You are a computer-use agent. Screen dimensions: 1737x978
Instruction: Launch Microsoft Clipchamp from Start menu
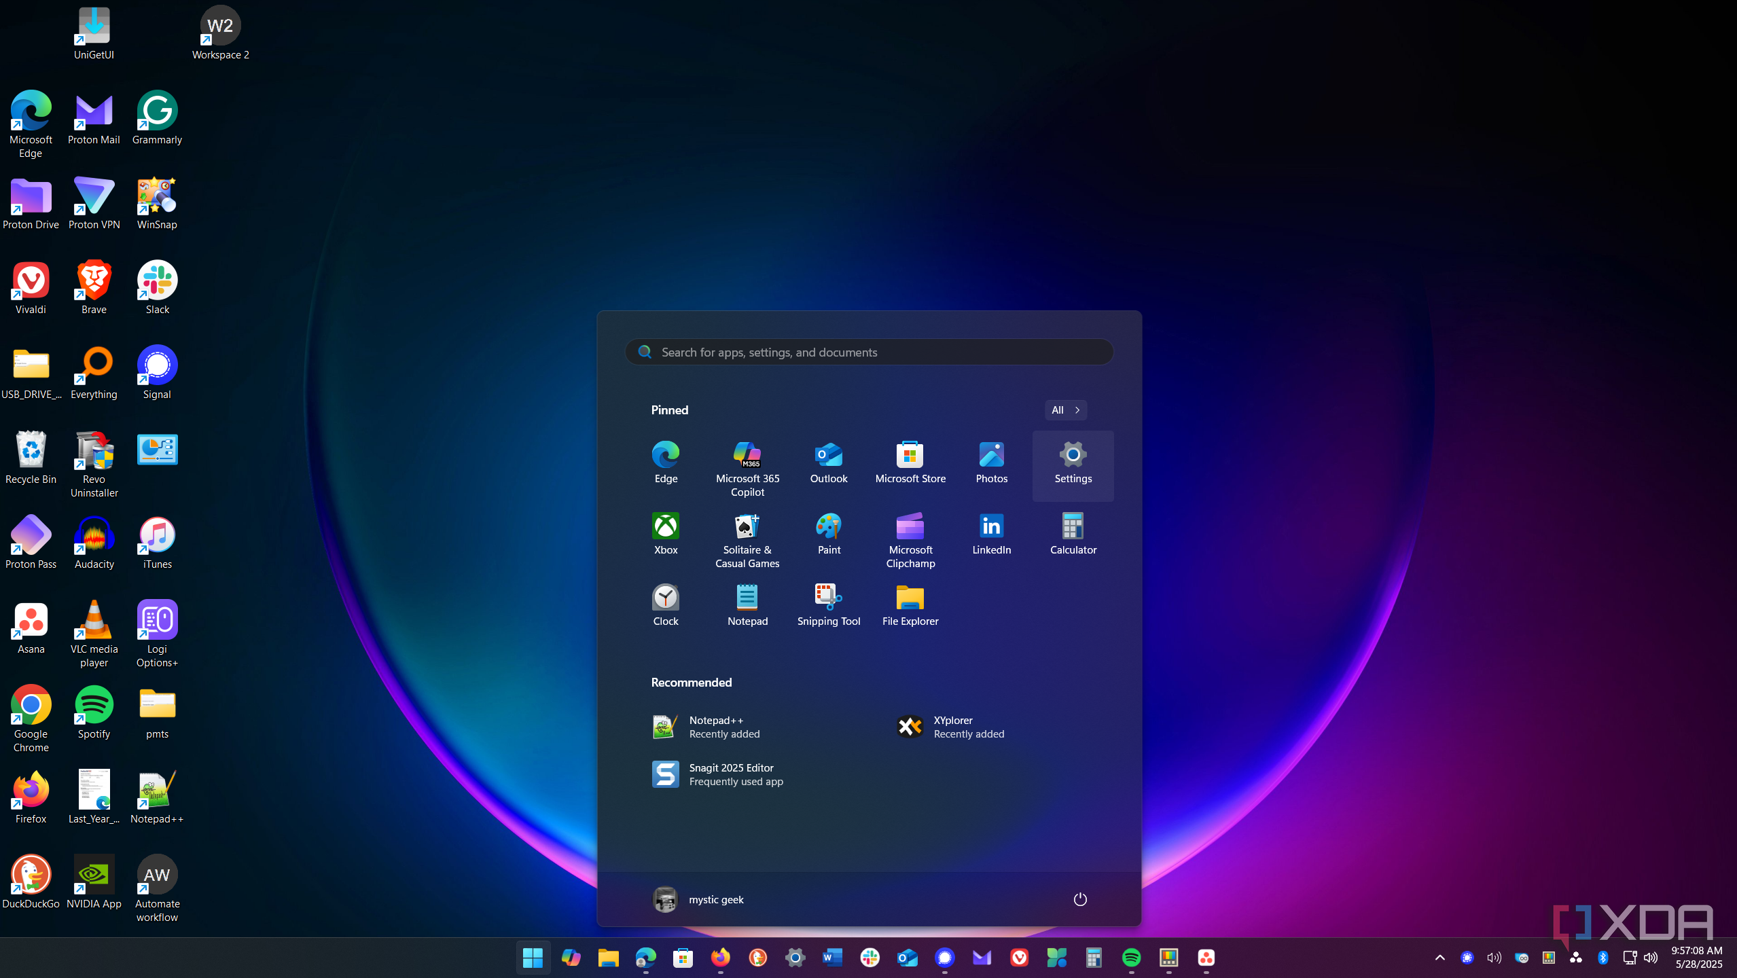910,540
